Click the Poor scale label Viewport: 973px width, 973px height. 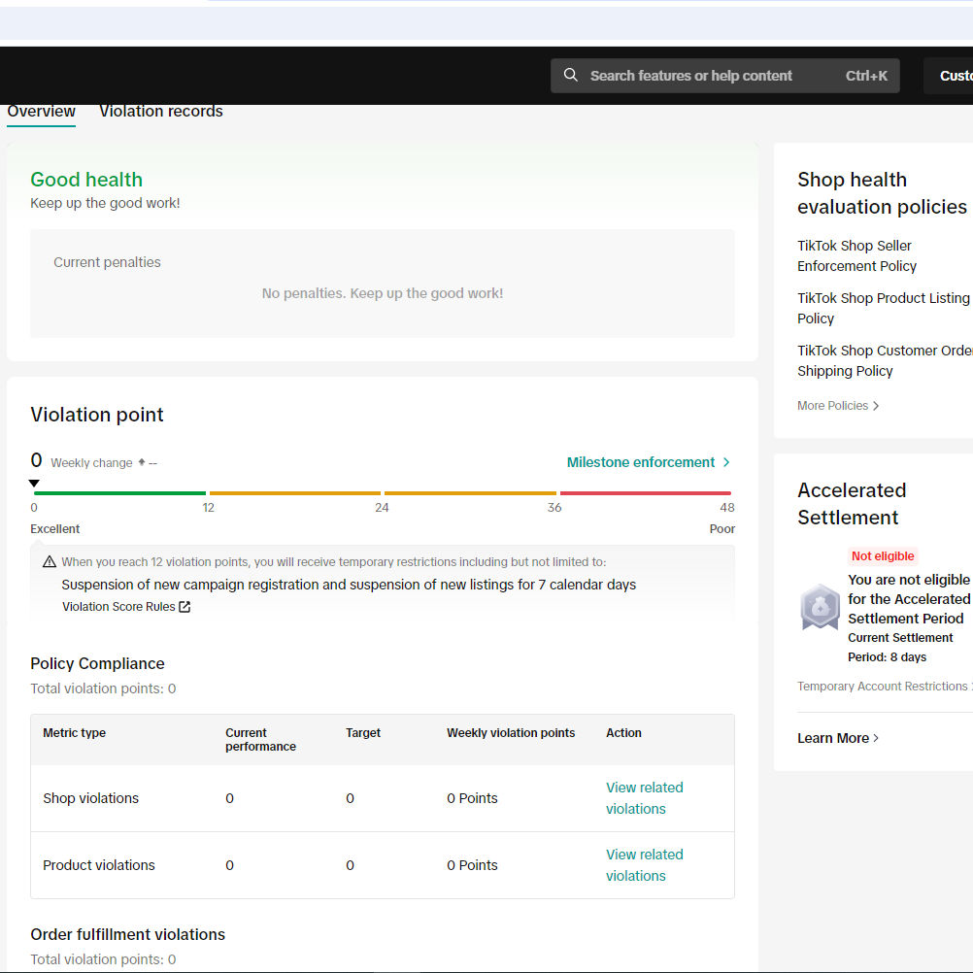point(721,528)
